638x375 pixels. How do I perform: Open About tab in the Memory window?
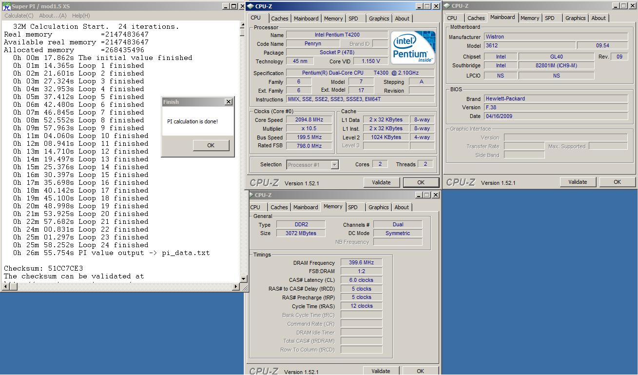(x=402, y=207)
